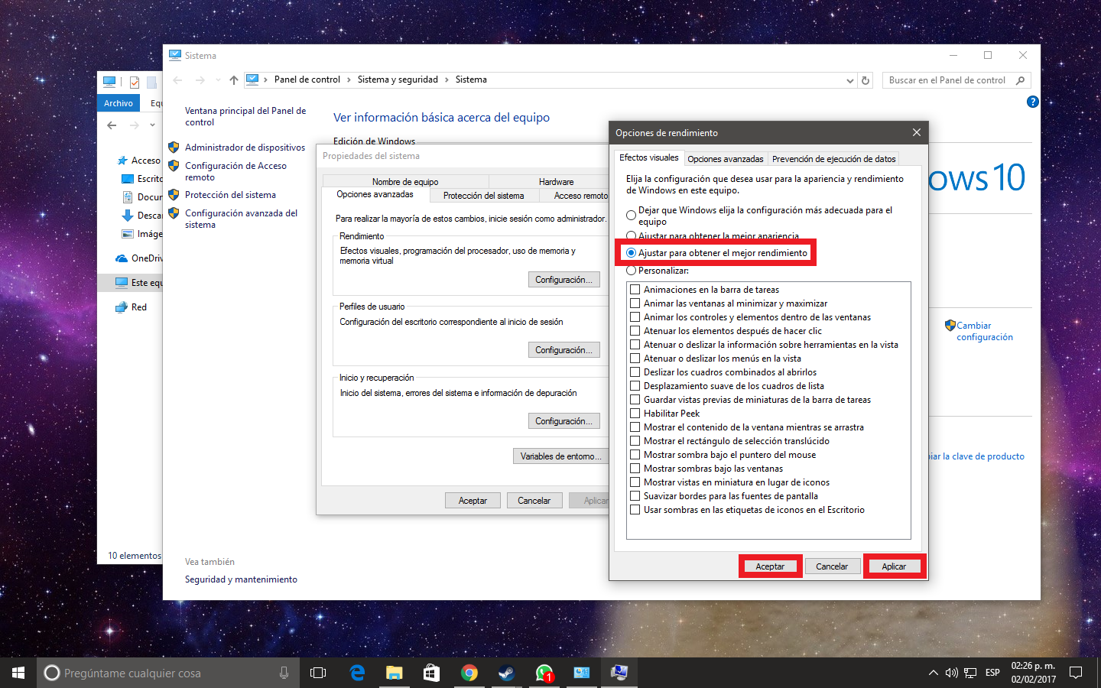The width and height of the screenshot is (1101, 688).
Task: Open Rendimiento Configuración button
Action: coord(564,280)
